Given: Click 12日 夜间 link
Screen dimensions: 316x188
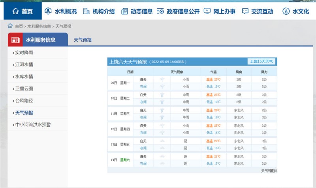Looking at the screenshot, I should point(143,133).
